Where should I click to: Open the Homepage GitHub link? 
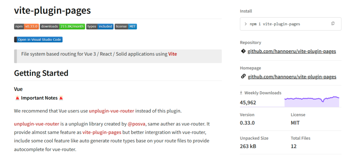click(x=292, y=77)
